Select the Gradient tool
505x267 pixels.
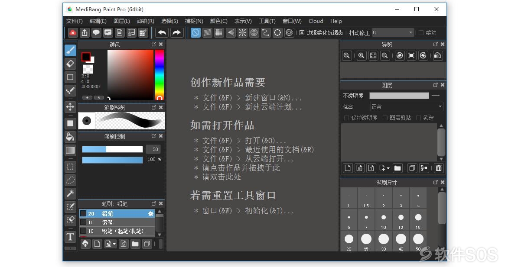pos(70,150)
